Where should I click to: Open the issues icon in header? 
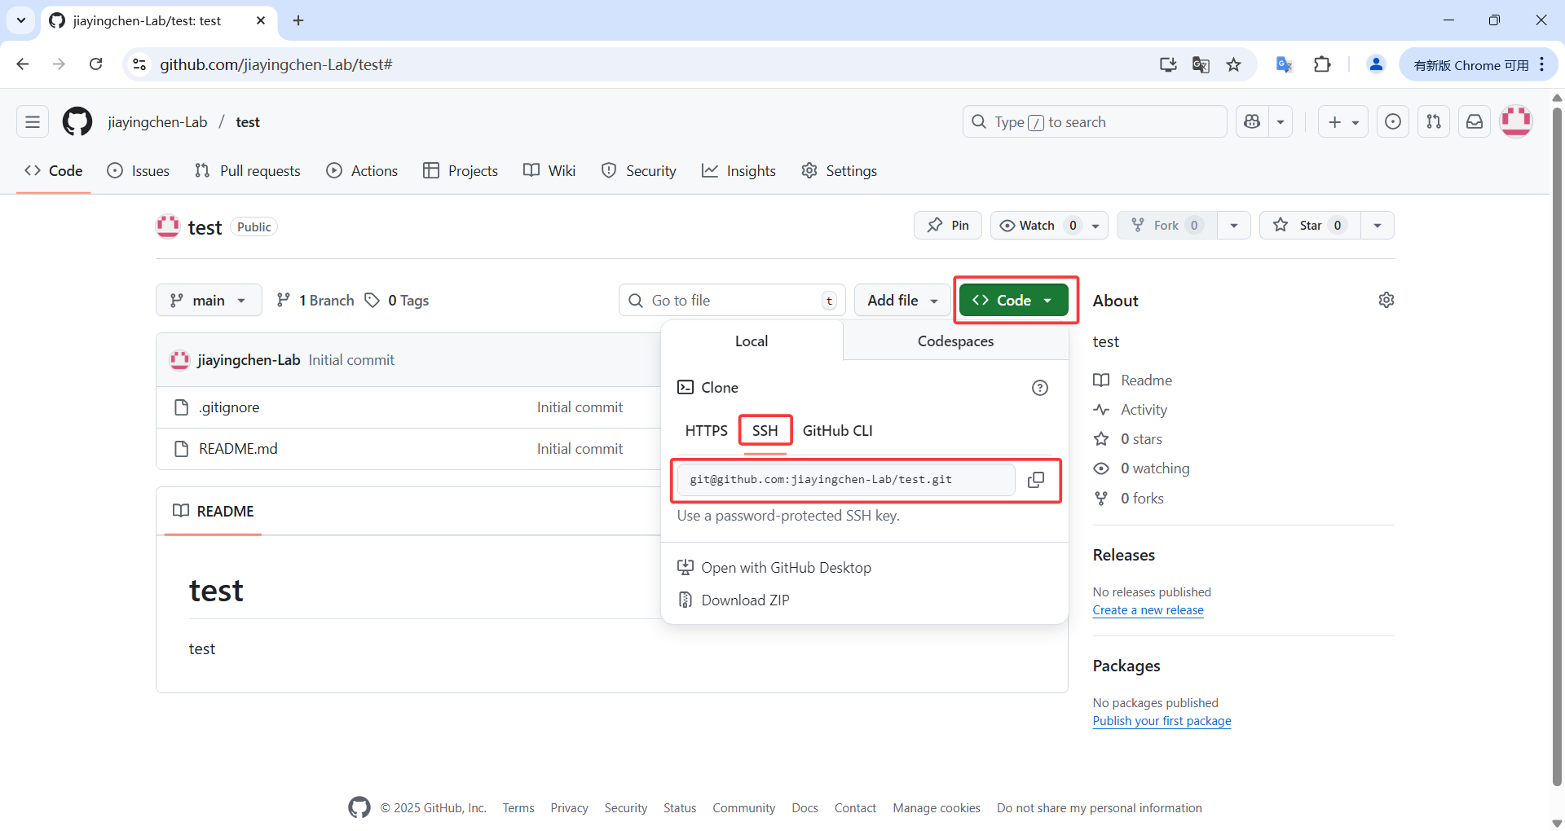[1393, 122]
